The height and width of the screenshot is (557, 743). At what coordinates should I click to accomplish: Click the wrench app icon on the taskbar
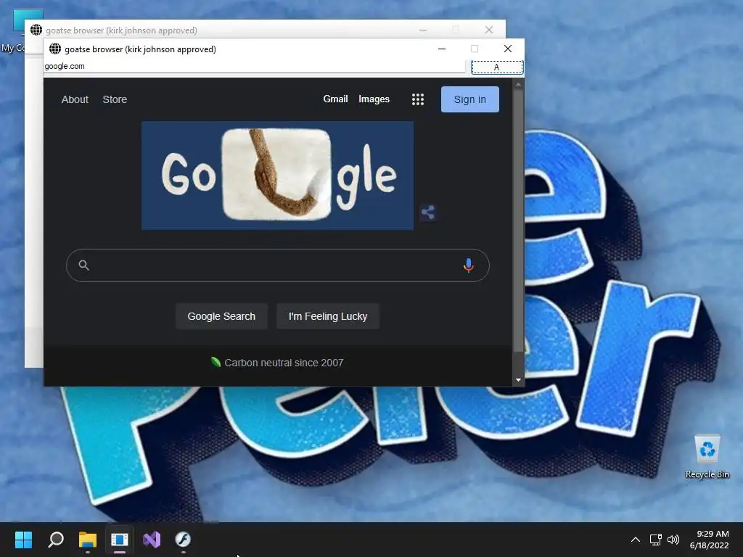[x=183, y=540]
